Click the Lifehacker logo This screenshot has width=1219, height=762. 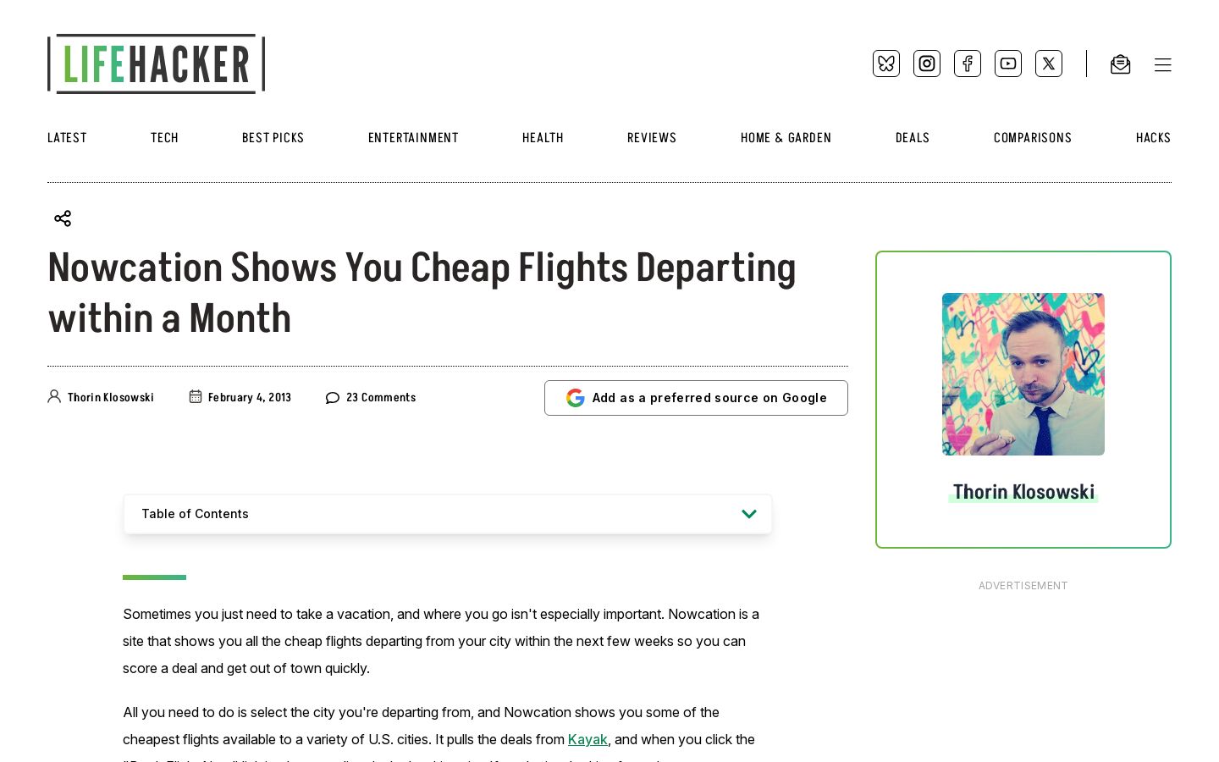click(157, 63)
